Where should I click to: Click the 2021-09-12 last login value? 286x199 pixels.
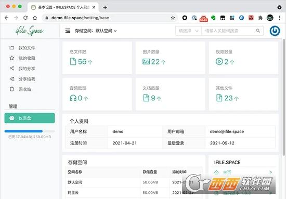tap(222, 143)
